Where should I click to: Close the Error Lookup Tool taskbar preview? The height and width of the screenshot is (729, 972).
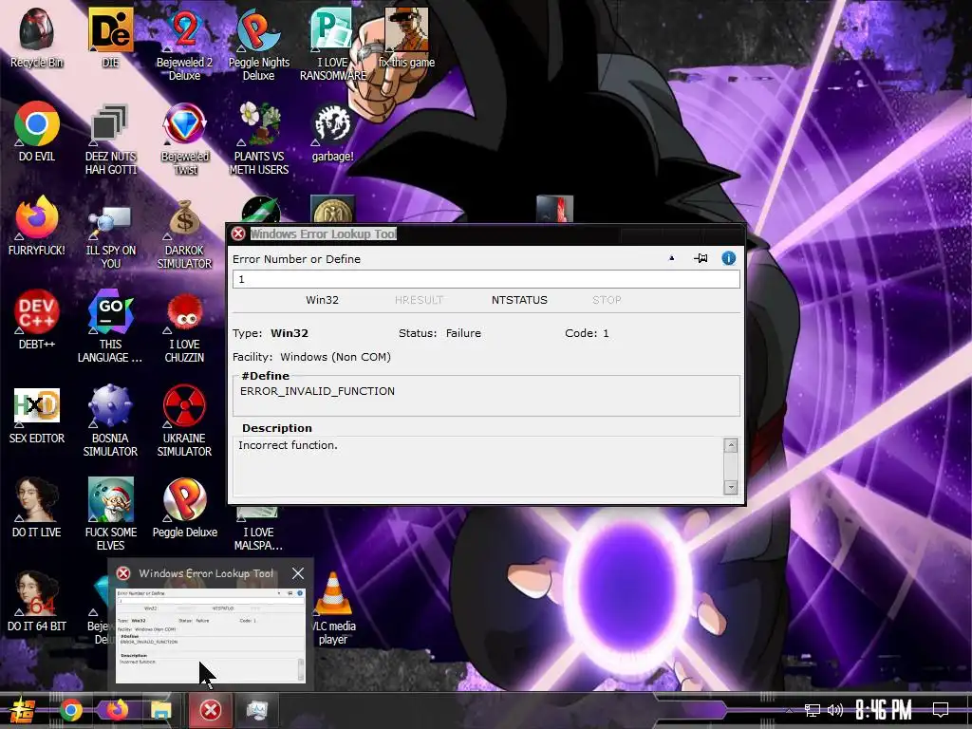pos(298,573)
